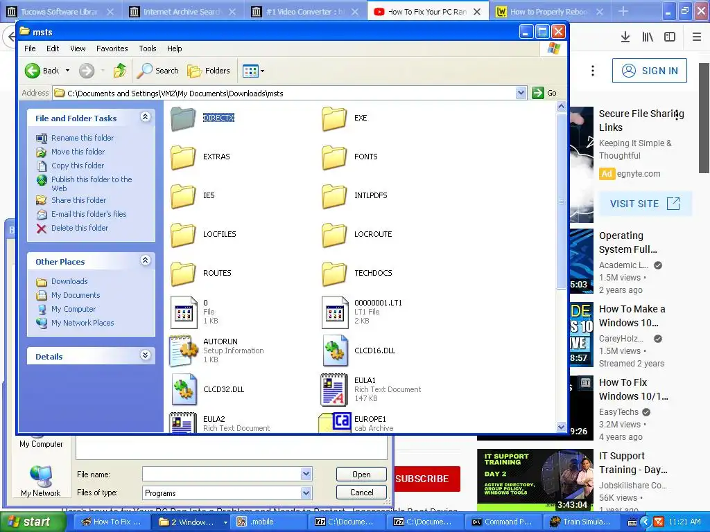This screenshot has width=710, height=532.
Task: Click Firefox downloads arrow icon
Action: click(x=625, y=37)
